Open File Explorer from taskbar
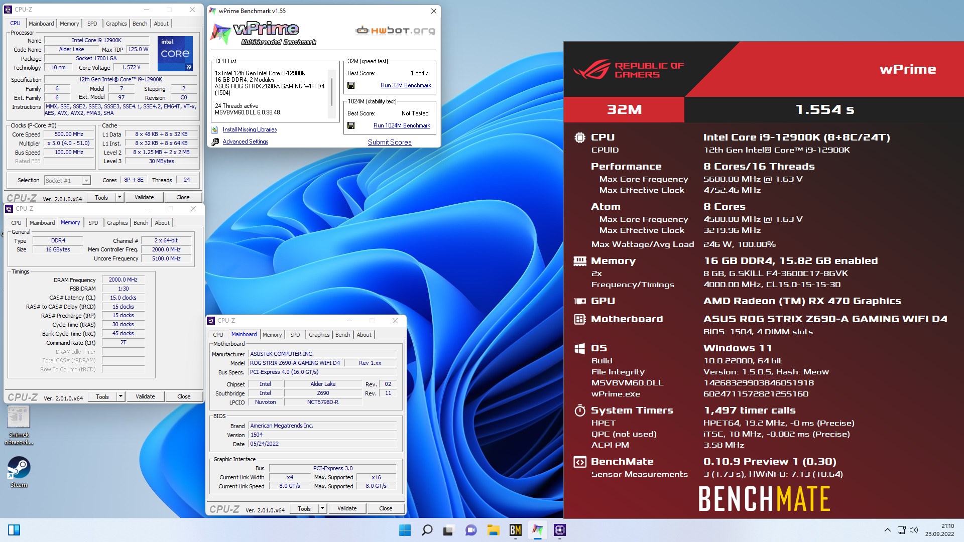Screen dimensions: 964x542 [x=493, y=530]
